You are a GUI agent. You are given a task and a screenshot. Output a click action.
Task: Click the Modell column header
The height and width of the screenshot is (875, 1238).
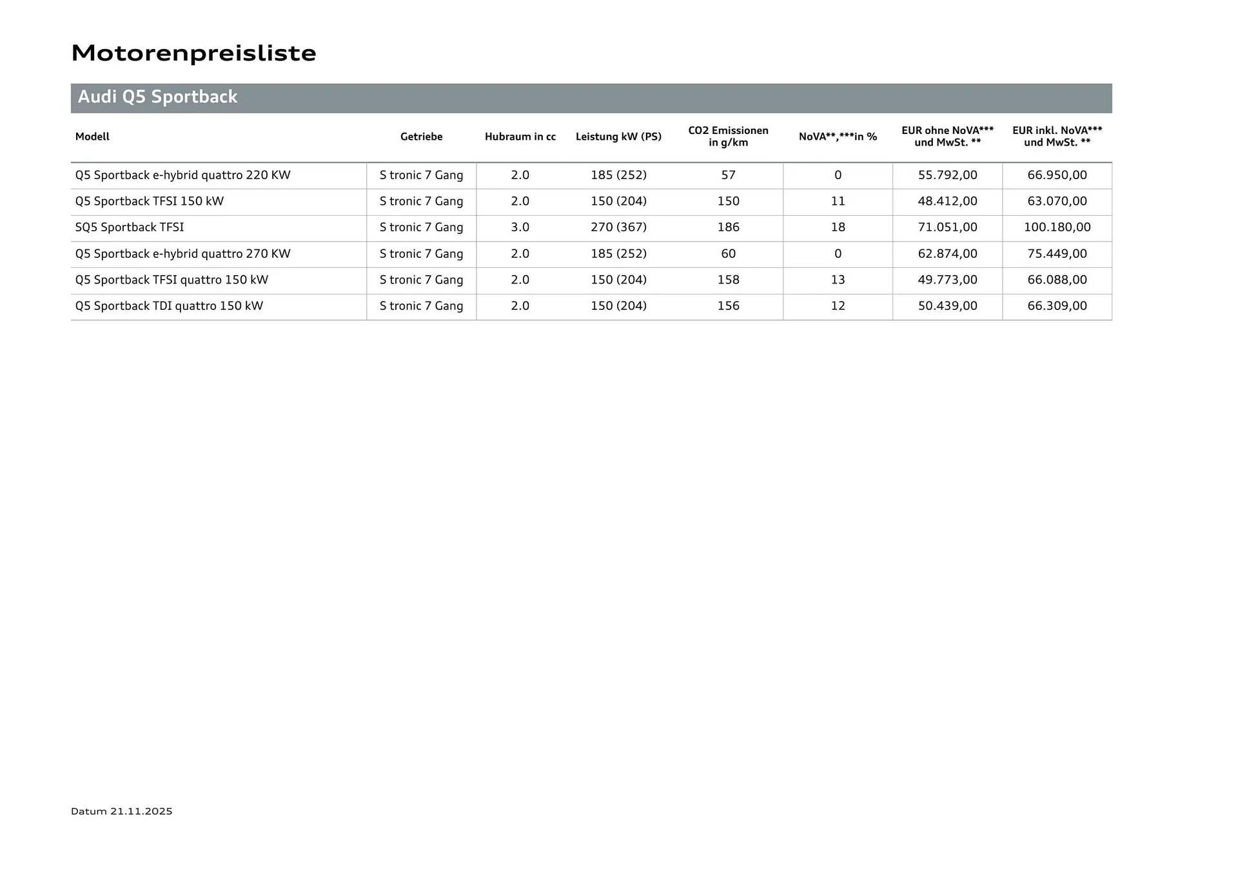pos(92,137)
